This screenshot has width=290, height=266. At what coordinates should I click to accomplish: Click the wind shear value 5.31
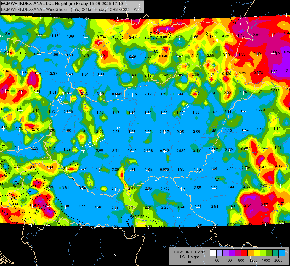click(33, 186)
